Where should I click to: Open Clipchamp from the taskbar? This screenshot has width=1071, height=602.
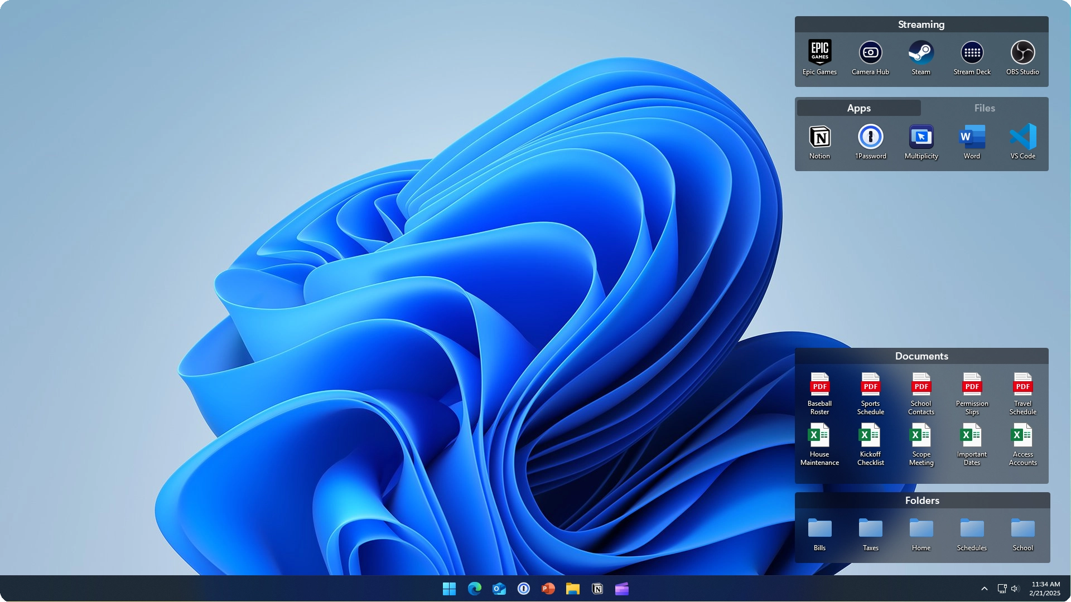click(621, 589)
